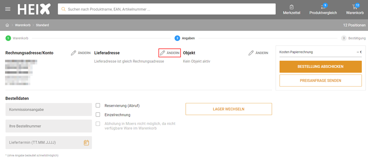Click Bestellung abschicken button

pos(320,67)
